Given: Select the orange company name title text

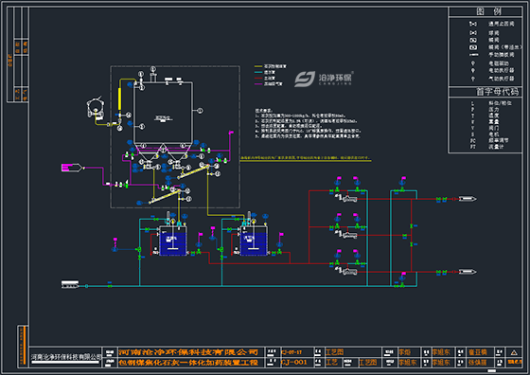Looking at the screenshot, I should point(188,352).
